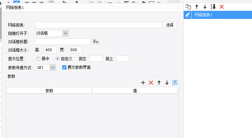Click the 对话框标题 input field
252x138 pixels.
[63, 42]
